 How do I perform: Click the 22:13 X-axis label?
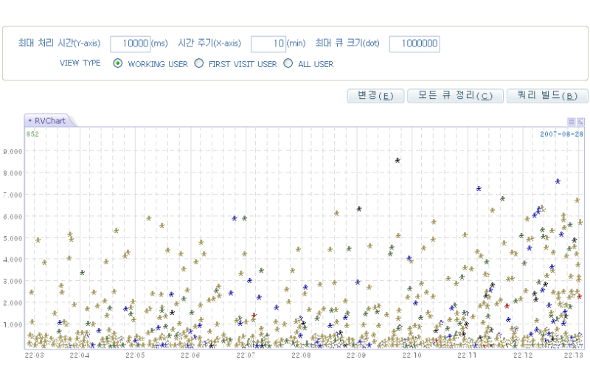pos(574,355)
